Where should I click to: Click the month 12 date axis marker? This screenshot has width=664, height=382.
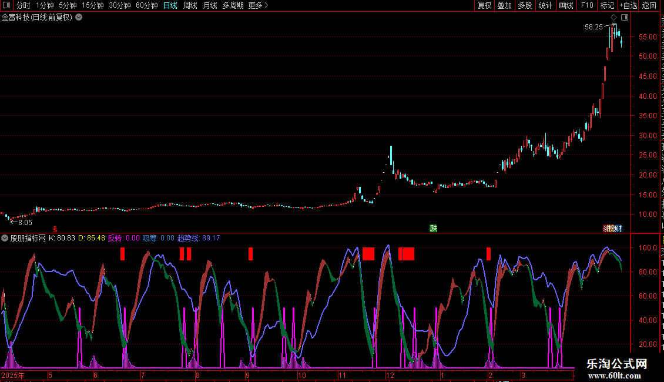pyautogui.click(x=390, y=375)
